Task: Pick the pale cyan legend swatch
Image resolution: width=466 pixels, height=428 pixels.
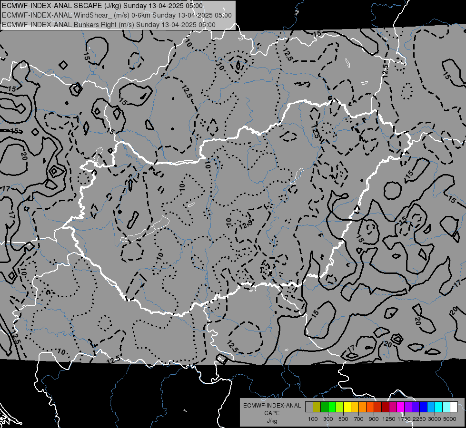Action: [446, 407]
